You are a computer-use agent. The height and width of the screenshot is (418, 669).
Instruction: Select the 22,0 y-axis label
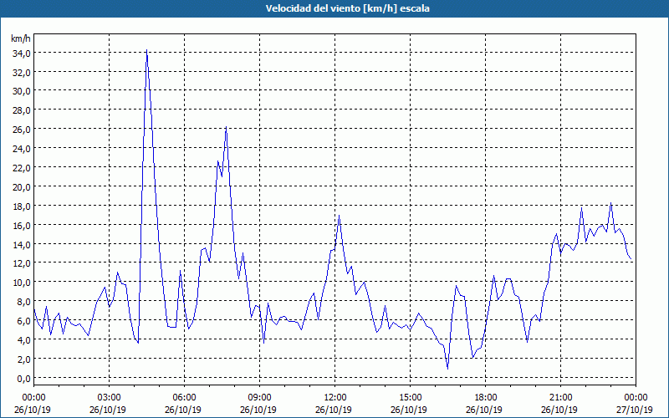coord(21,168)
